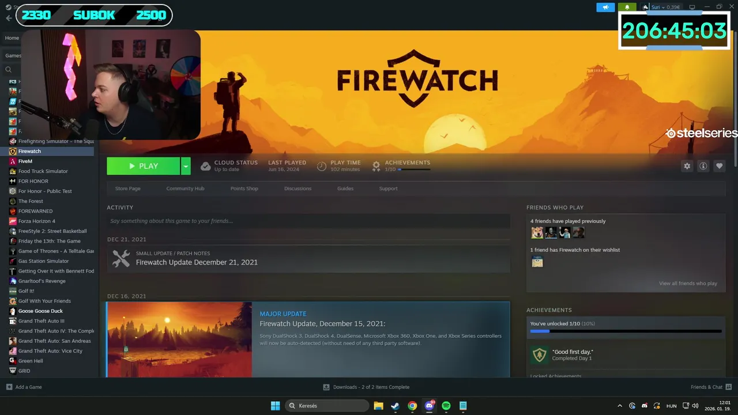Open the Store Page tab
The height and width of the screenshot is (415, 738).
pyautogui.click(x=127, y=188)
